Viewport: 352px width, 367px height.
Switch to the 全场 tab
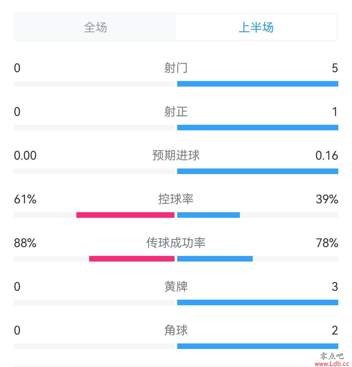click(95, 27)
